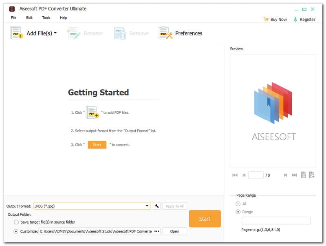Jump to last page in preview
This screenshot has width=326, height=246.
click(x=294, y=175)
